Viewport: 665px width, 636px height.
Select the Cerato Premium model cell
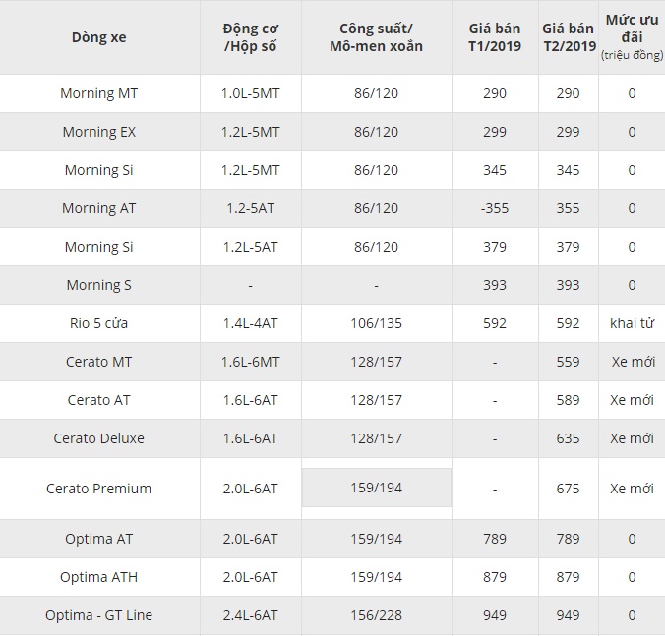(x=99, y=489)
